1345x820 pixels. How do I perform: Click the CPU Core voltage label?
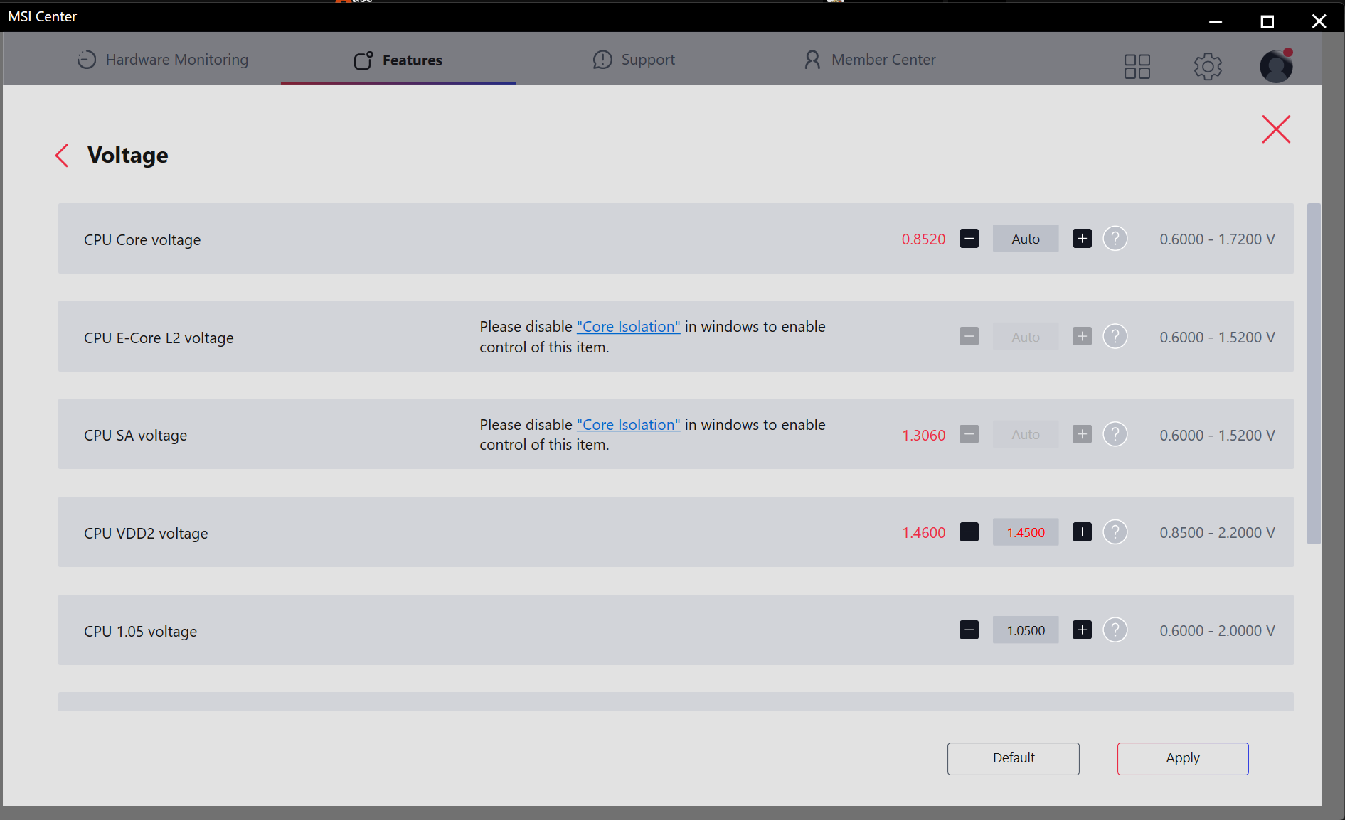[142, 240]
